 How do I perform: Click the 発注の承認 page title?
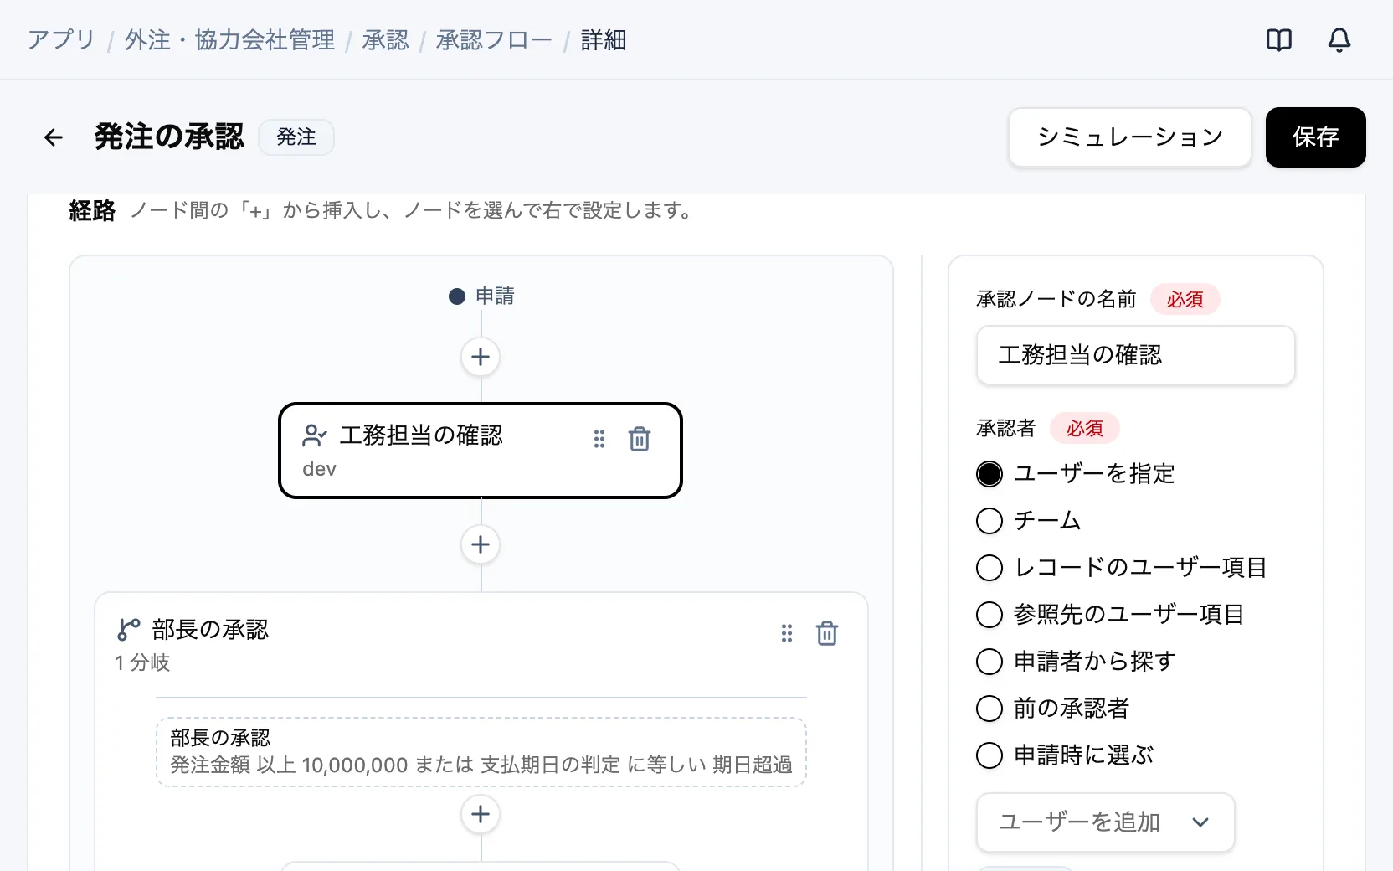click(169, 137)
